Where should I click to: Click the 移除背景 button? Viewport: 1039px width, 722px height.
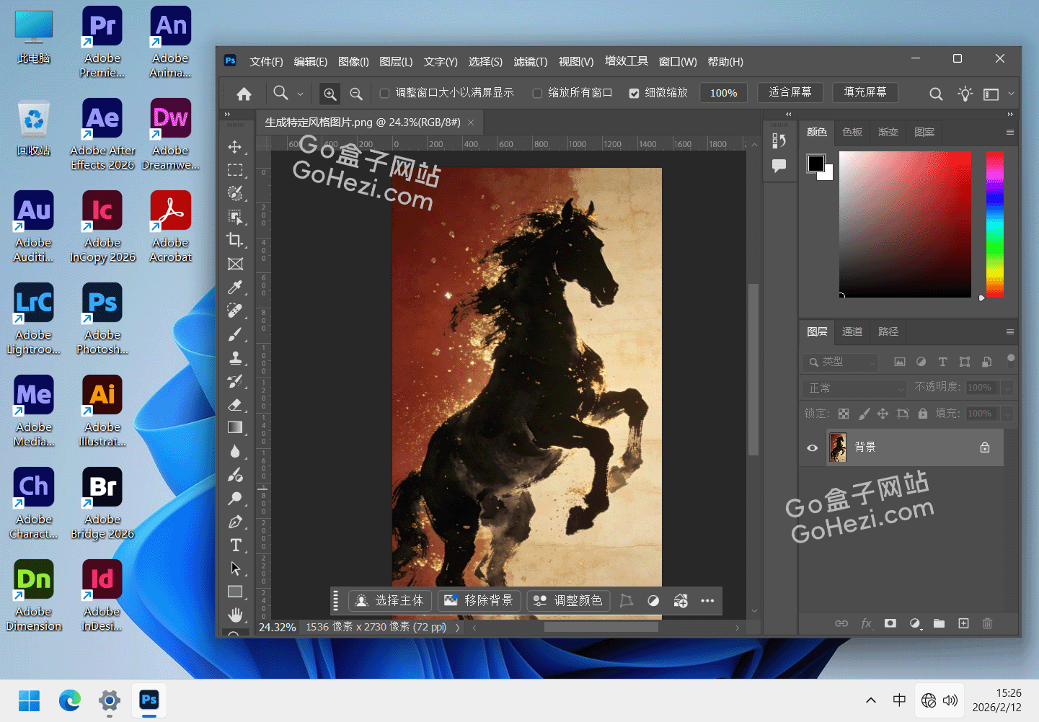(479, 600)
